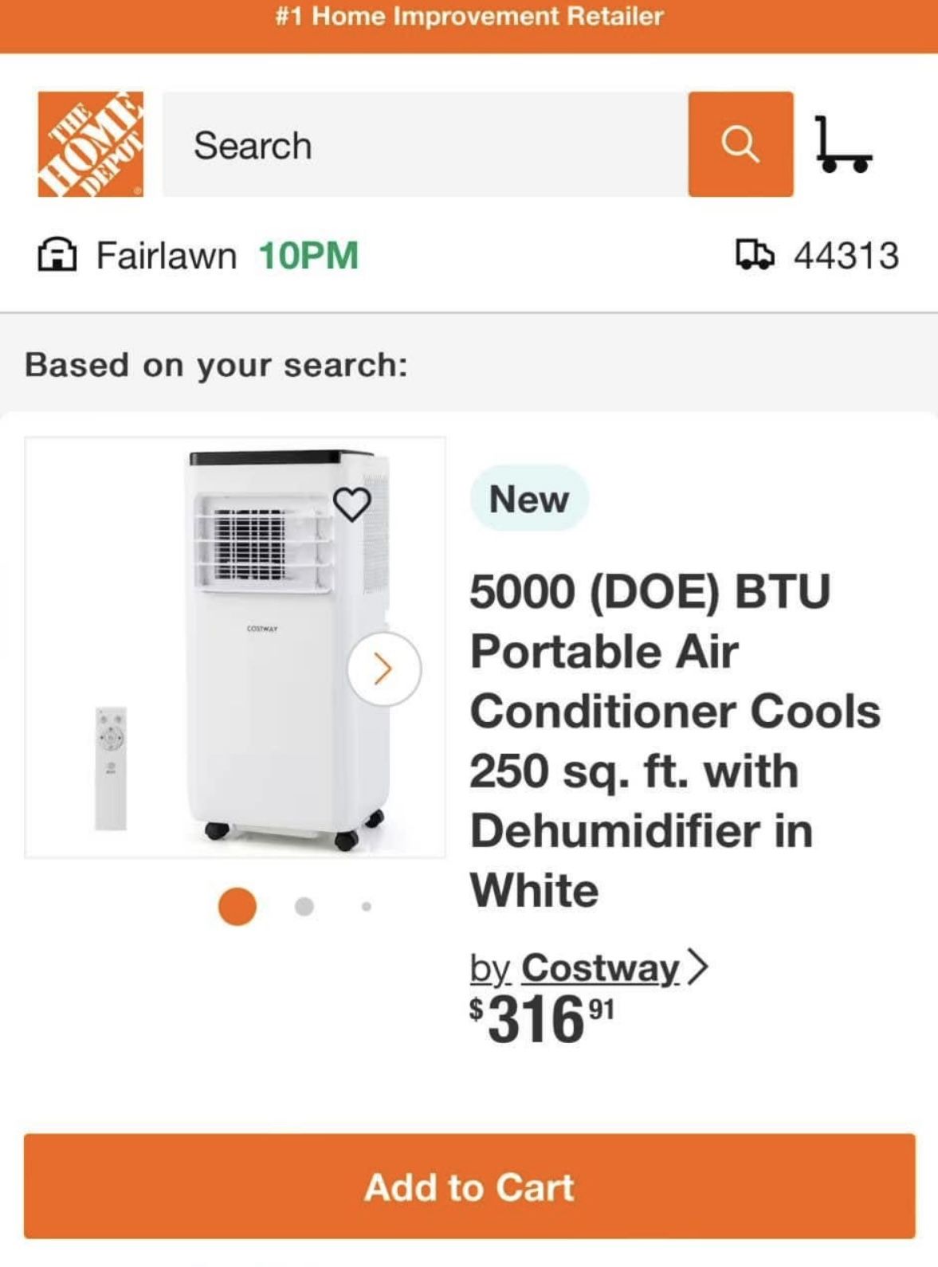Click the delivery truck icon

[754, 255]
